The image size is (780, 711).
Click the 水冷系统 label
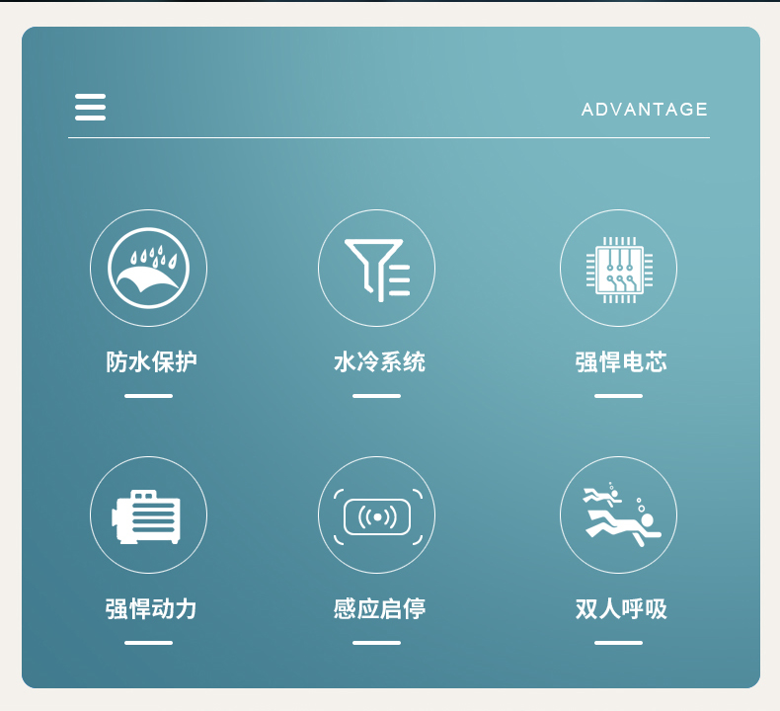point(379,361)
